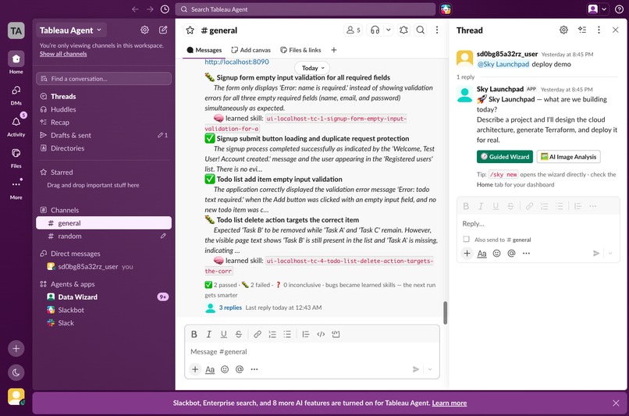Open emoji picker in the #general composer
The image size is (629, 416).
225,369
